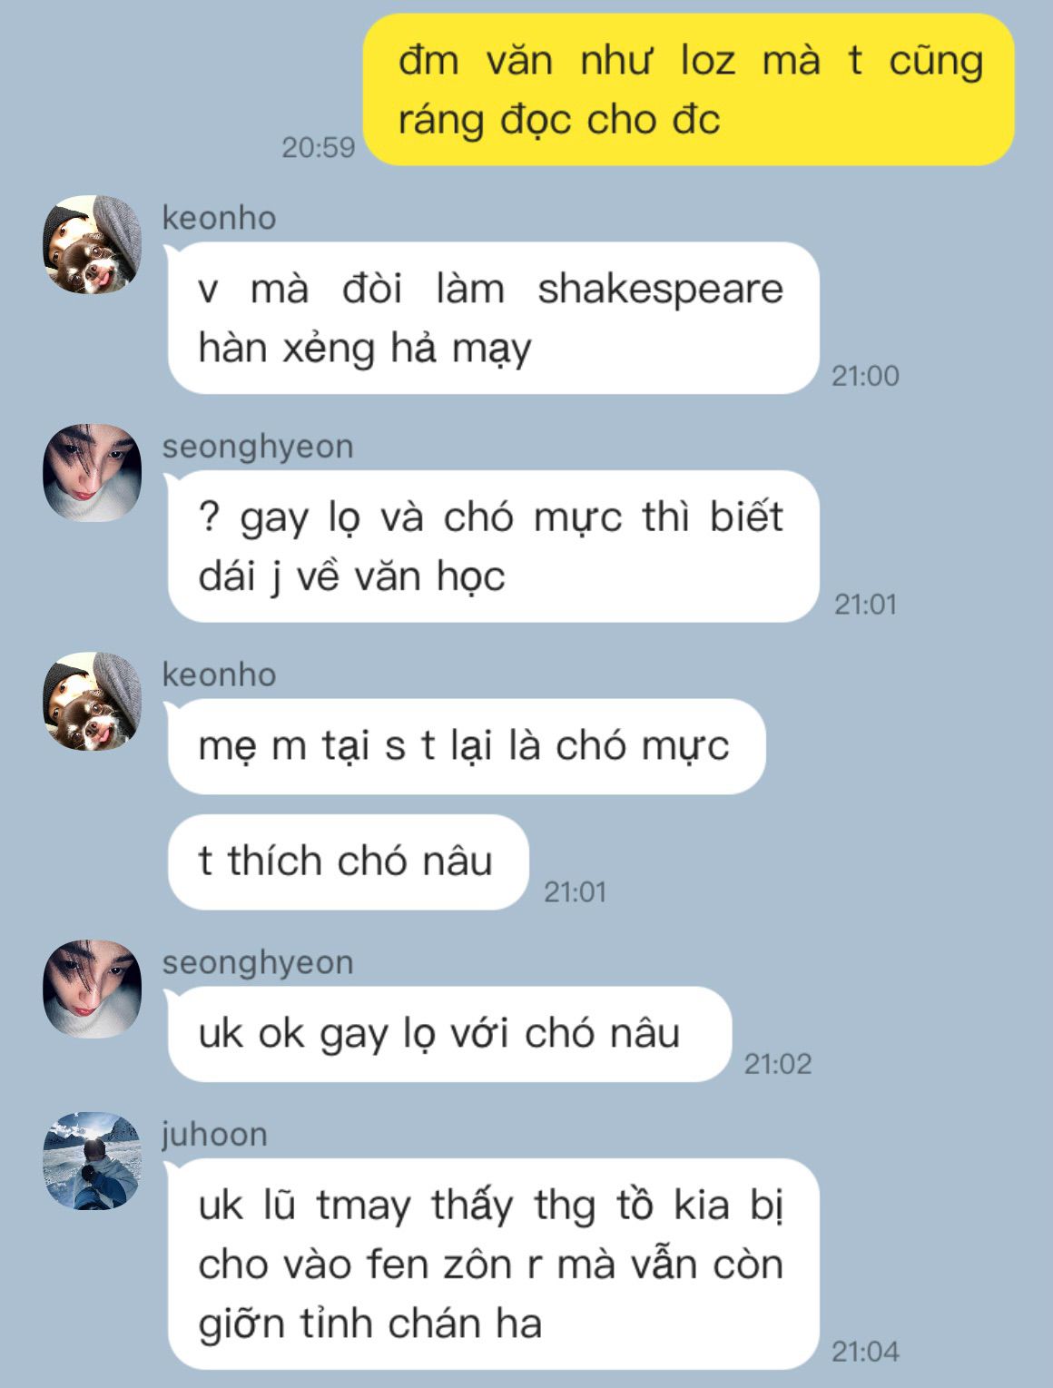Click the 21:00 timestamp next to keonho's message
Viewport: 1053px width, 1388px height.
pos(865,376)
